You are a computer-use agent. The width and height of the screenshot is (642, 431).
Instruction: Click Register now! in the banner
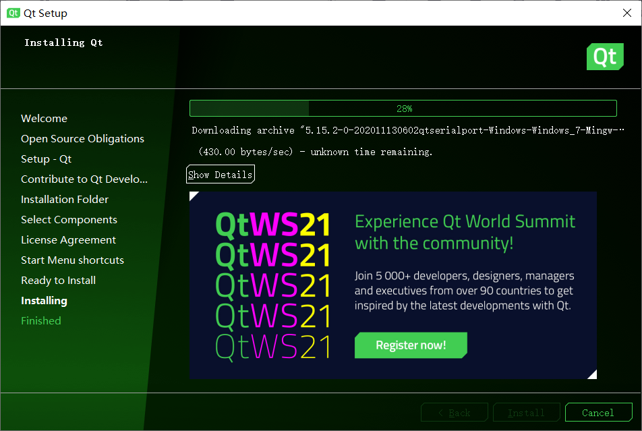pos(411,345)
